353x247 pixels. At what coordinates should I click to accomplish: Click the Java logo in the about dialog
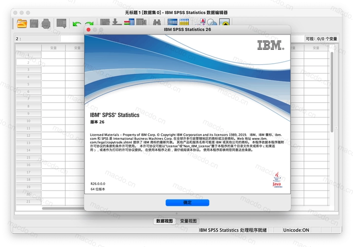277,180
